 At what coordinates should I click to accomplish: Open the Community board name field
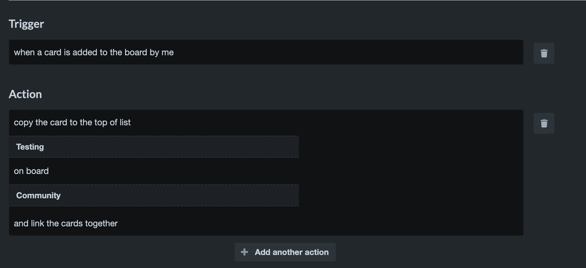coord(154,195)
